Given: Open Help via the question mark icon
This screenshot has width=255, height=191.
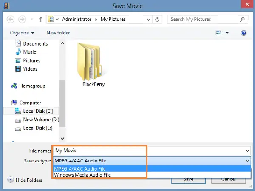Looking at the screenshot, I should pyautogui.click(x=244, y=33).
